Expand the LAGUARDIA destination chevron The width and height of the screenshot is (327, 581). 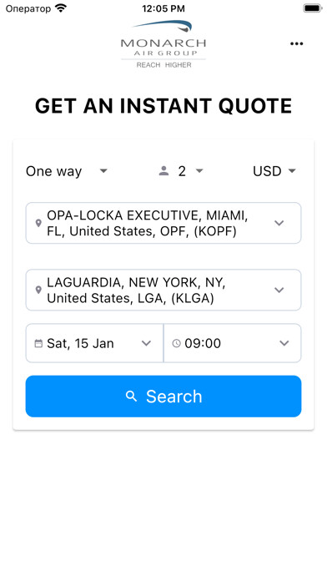[279, 290]
